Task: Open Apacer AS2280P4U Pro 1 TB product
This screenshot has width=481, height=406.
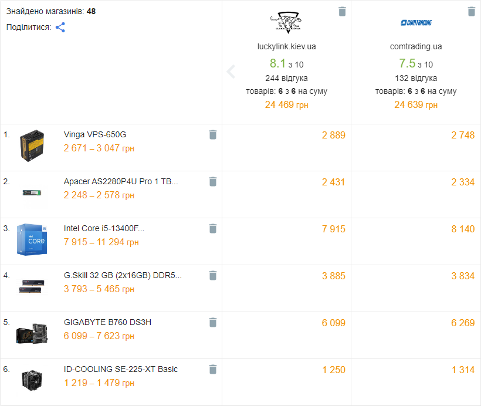Action: [121, 182]
